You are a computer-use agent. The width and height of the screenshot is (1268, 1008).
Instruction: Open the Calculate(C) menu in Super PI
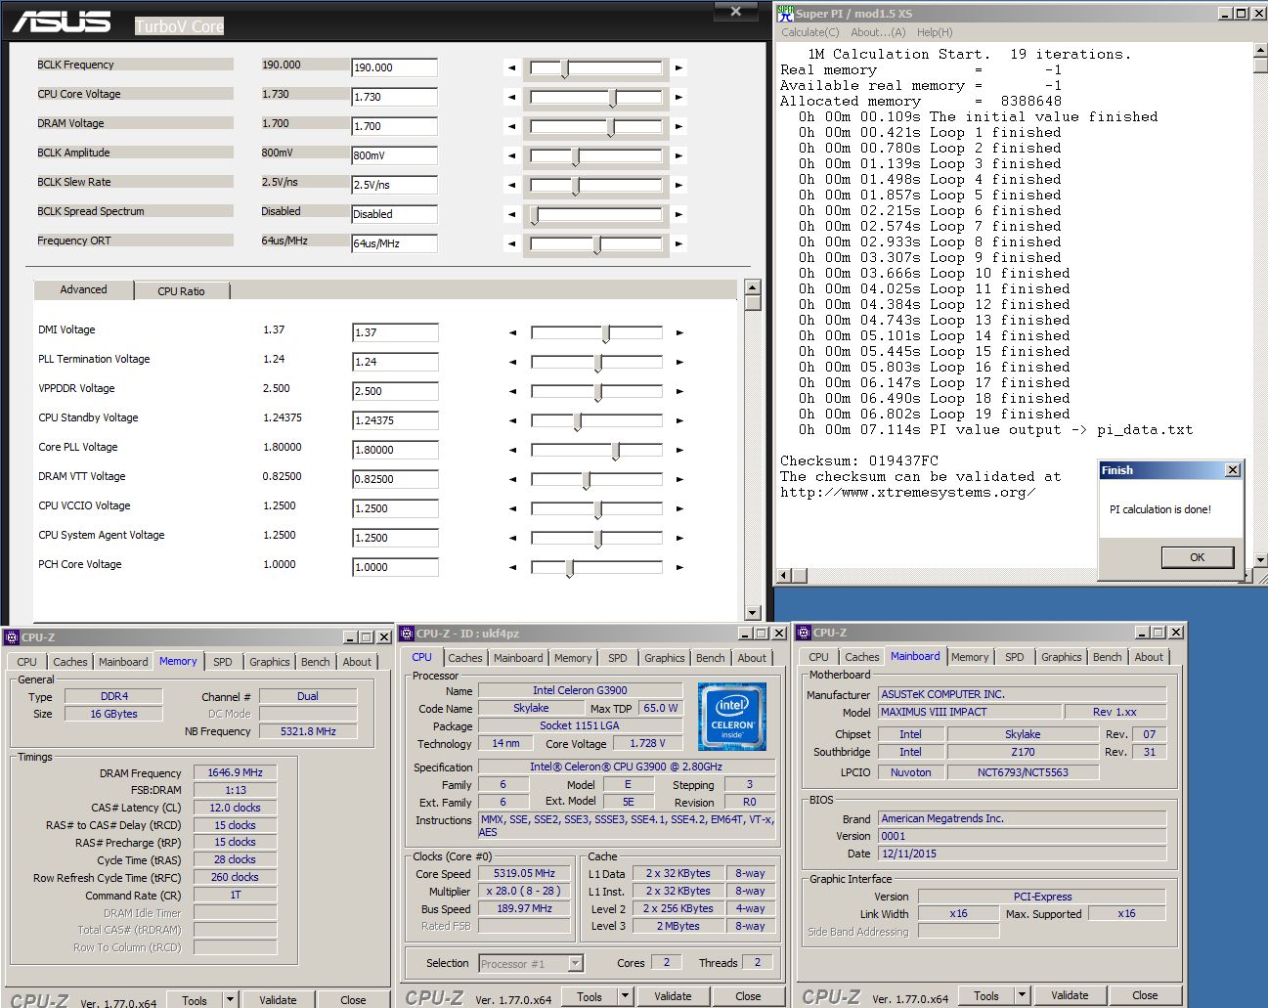coord(810,32)
